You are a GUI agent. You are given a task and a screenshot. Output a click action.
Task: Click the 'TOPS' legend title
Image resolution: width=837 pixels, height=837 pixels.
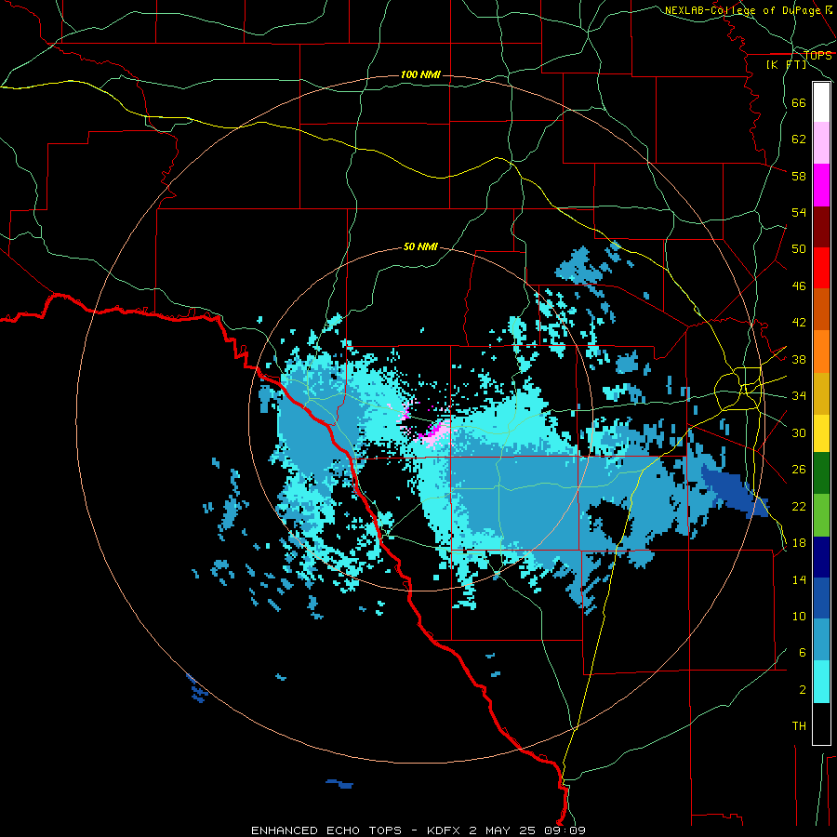tap(817, 56)
